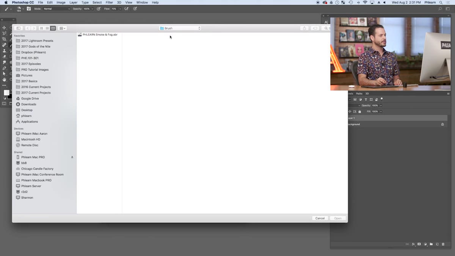Select the Hand tool
The height and width of the screenshot is (256, 455).
click(x=4, y=80)
